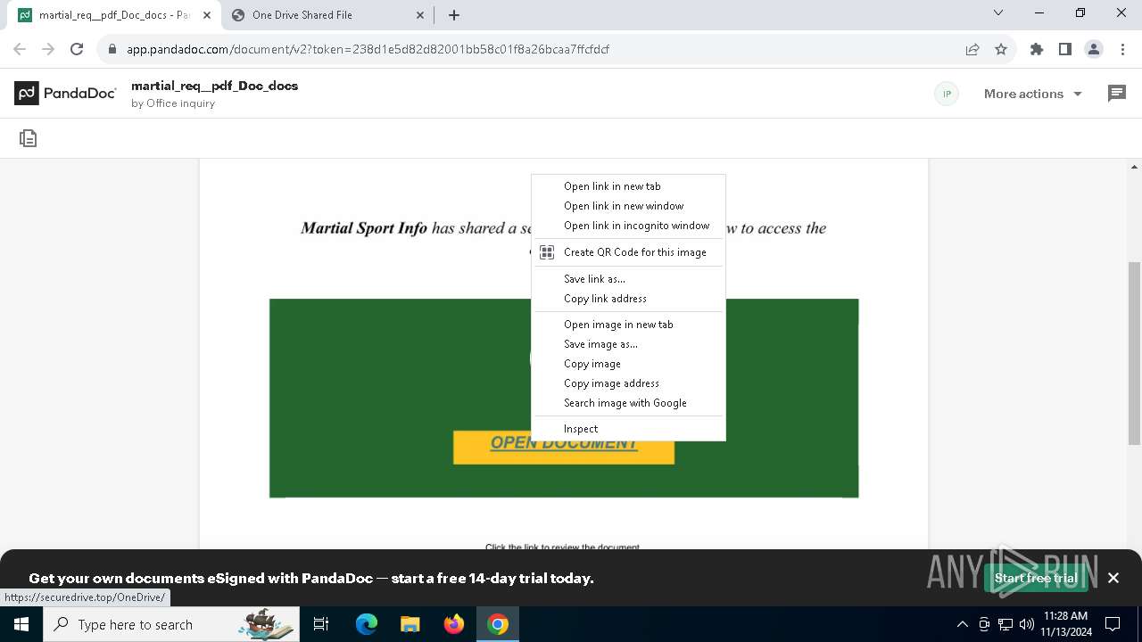The height and width of the screenshot is (642, 1142).
Task: Open Task View on the taskbar
Action: [x=321, y=624]
